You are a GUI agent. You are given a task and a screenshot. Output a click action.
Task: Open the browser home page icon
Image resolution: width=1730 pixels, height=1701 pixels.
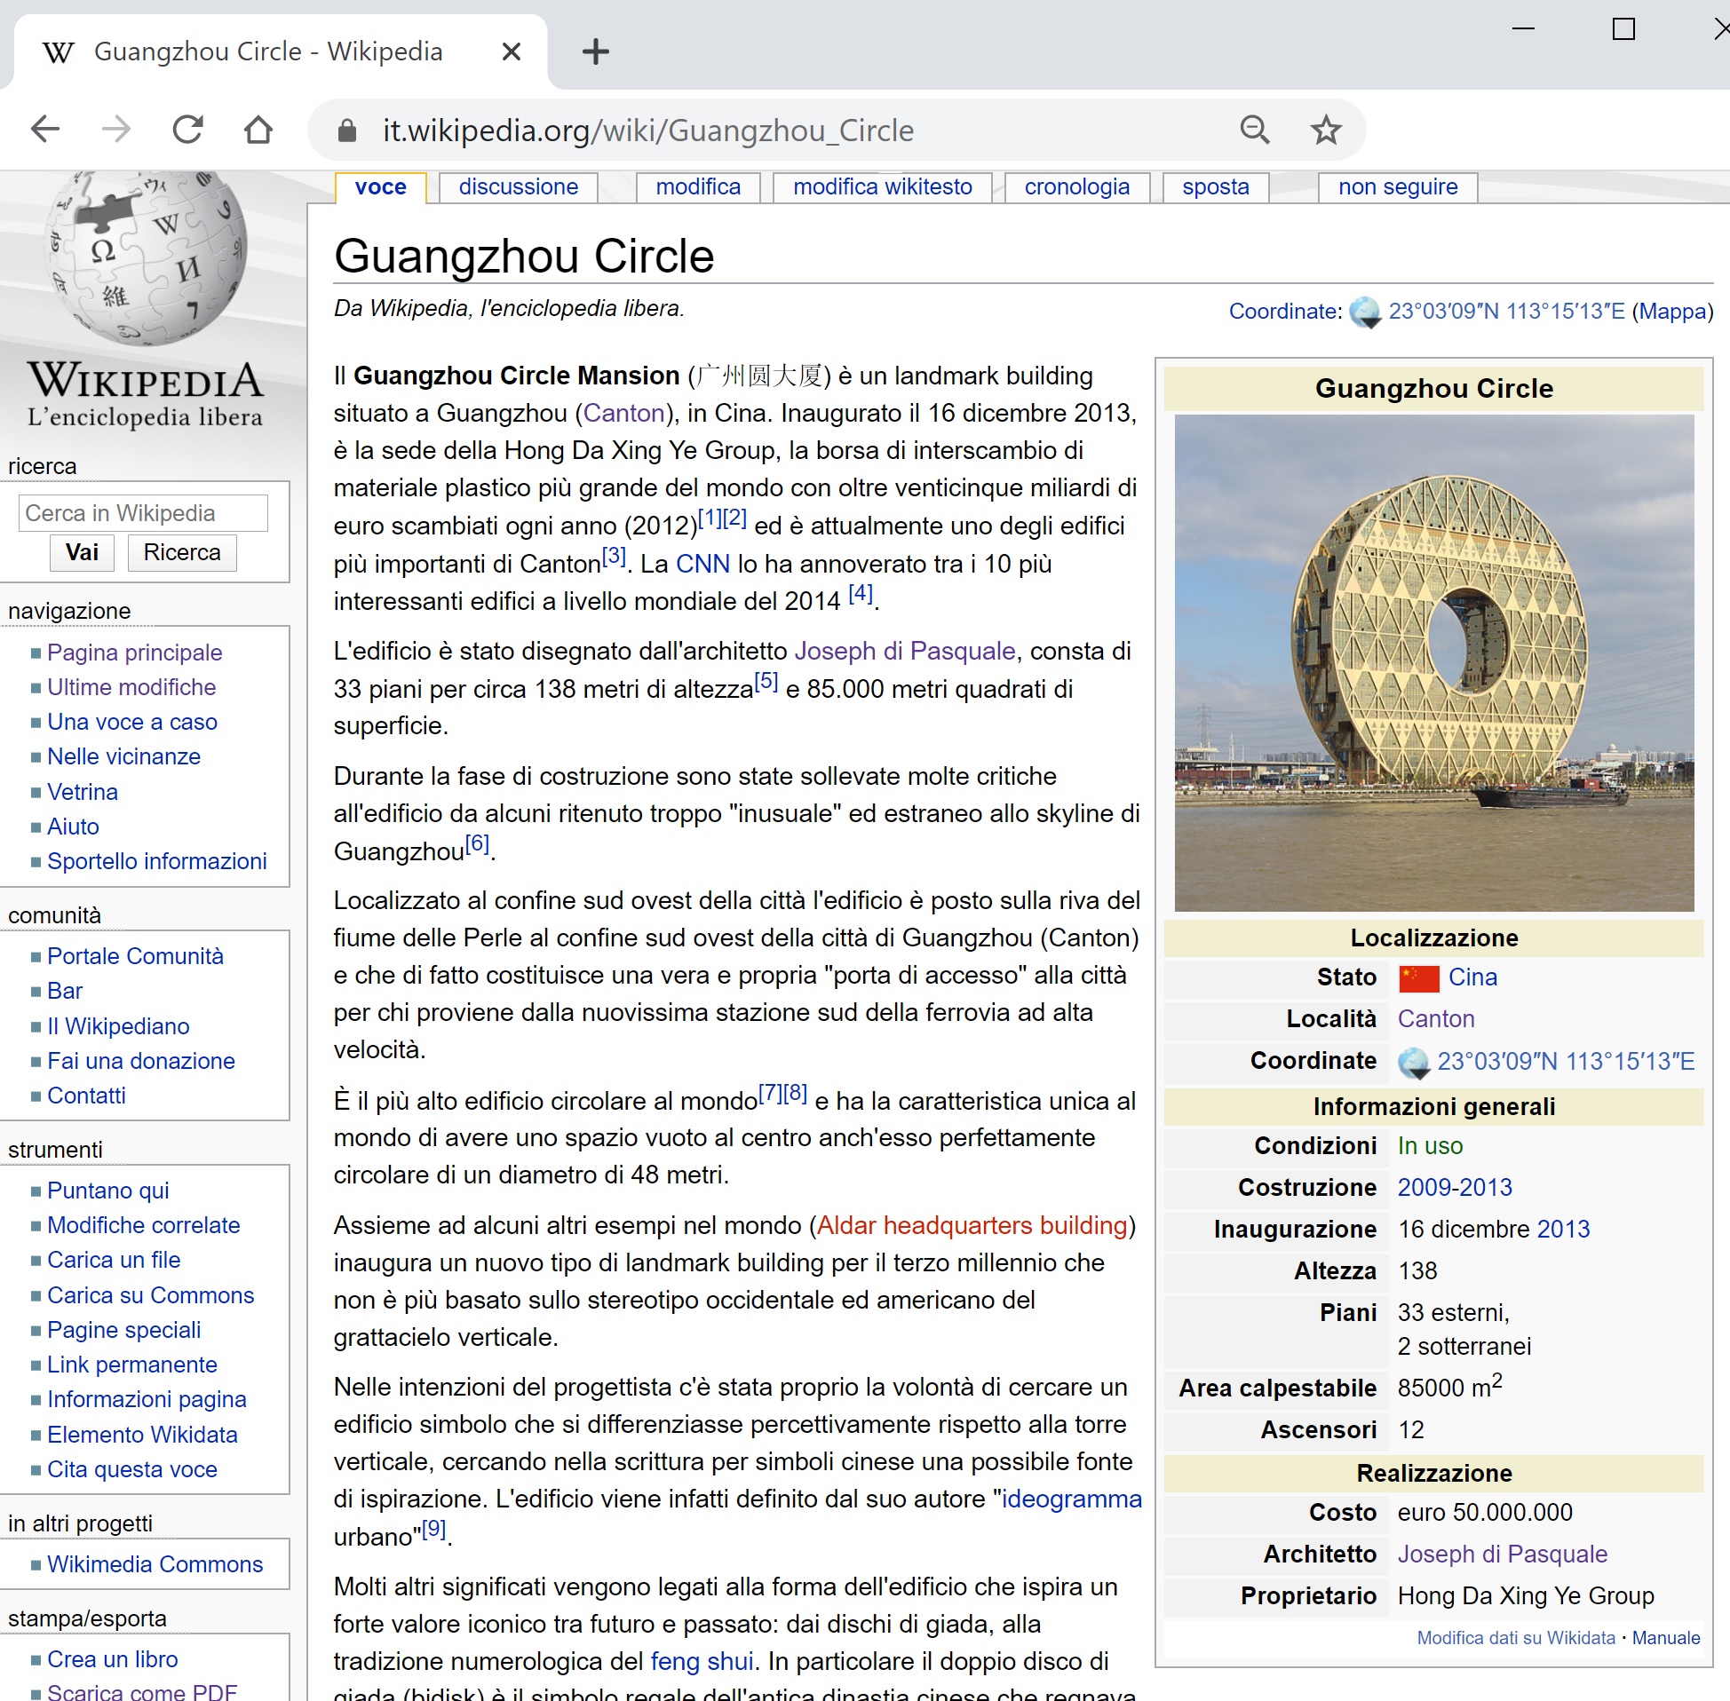pyautogui.click(x=258, y=131)
